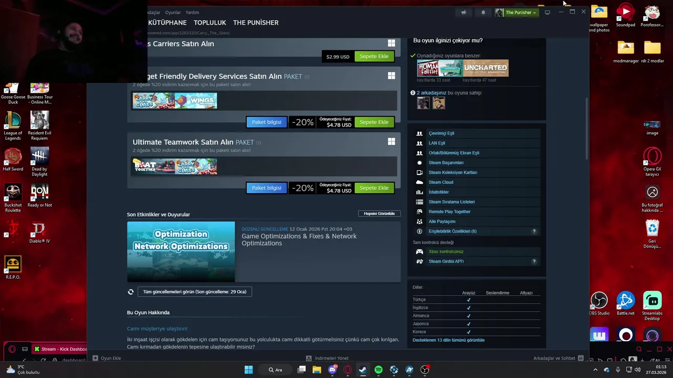Image resolution: width=673 pixels, height=378 pixels.
Task: Open the Steam announcements megaphone icon
Action: [464, 13]
